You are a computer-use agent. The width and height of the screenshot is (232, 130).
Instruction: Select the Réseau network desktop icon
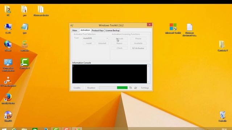pyautogui.click(x=8, y=46)
